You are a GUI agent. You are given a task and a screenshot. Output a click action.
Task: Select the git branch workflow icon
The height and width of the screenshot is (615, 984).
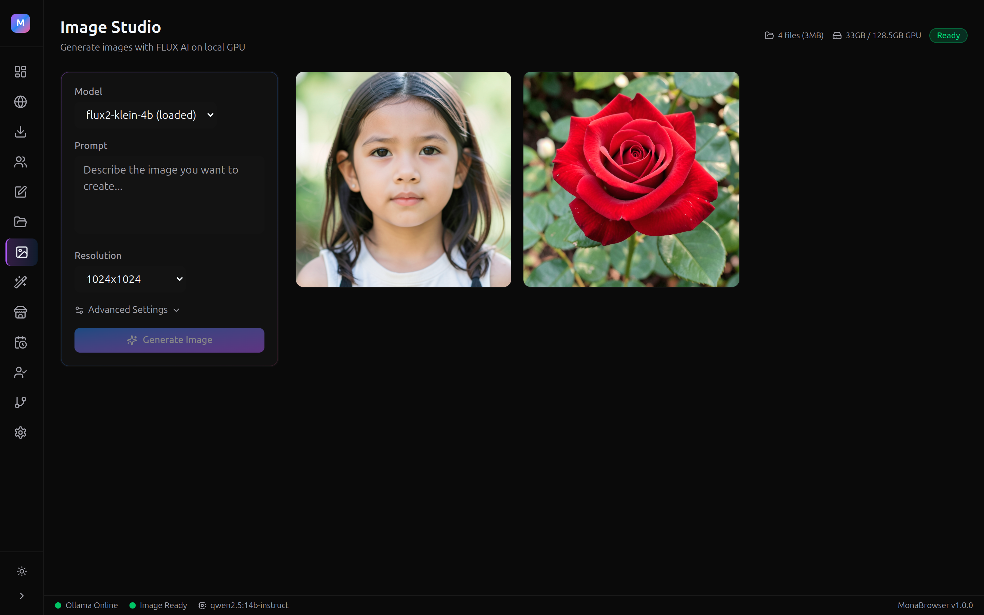click(x=21, y=402)
